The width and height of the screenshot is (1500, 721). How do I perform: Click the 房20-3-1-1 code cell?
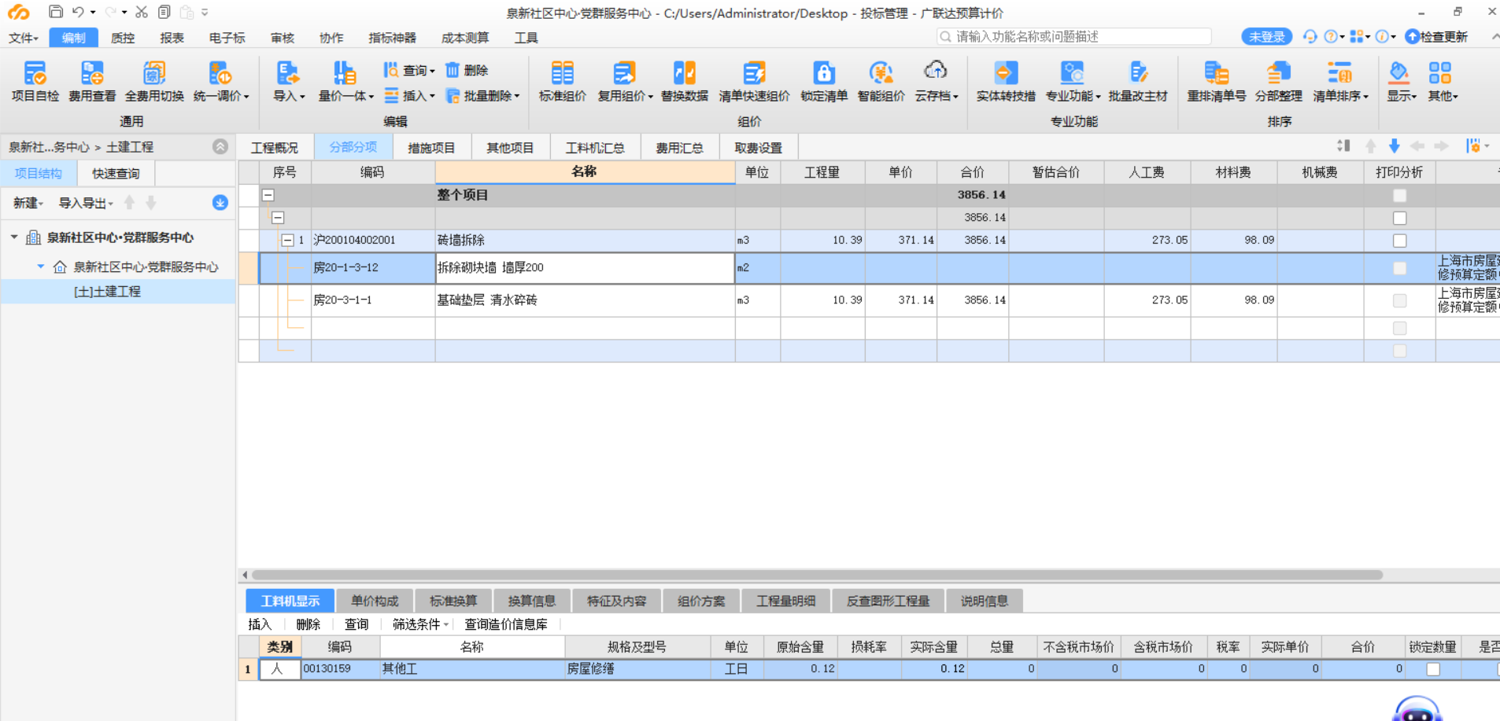[373, 300]
